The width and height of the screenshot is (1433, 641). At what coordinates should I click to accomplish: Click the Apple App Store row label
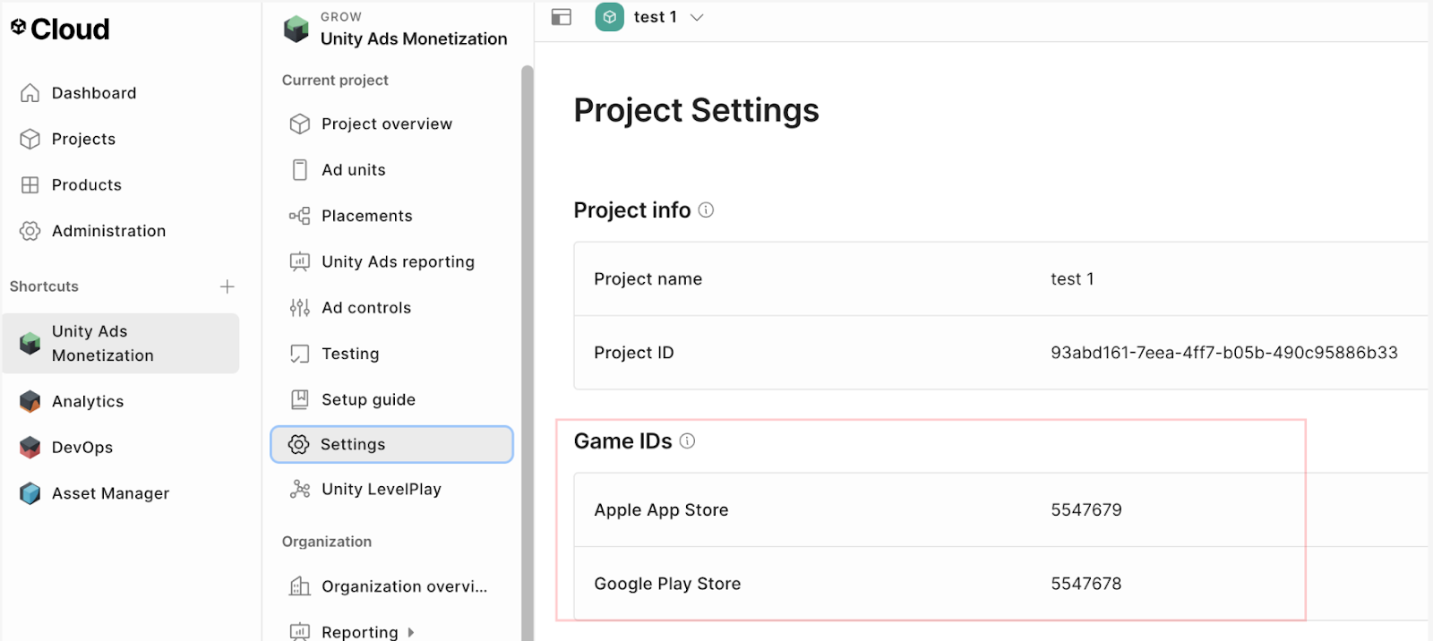661,510
